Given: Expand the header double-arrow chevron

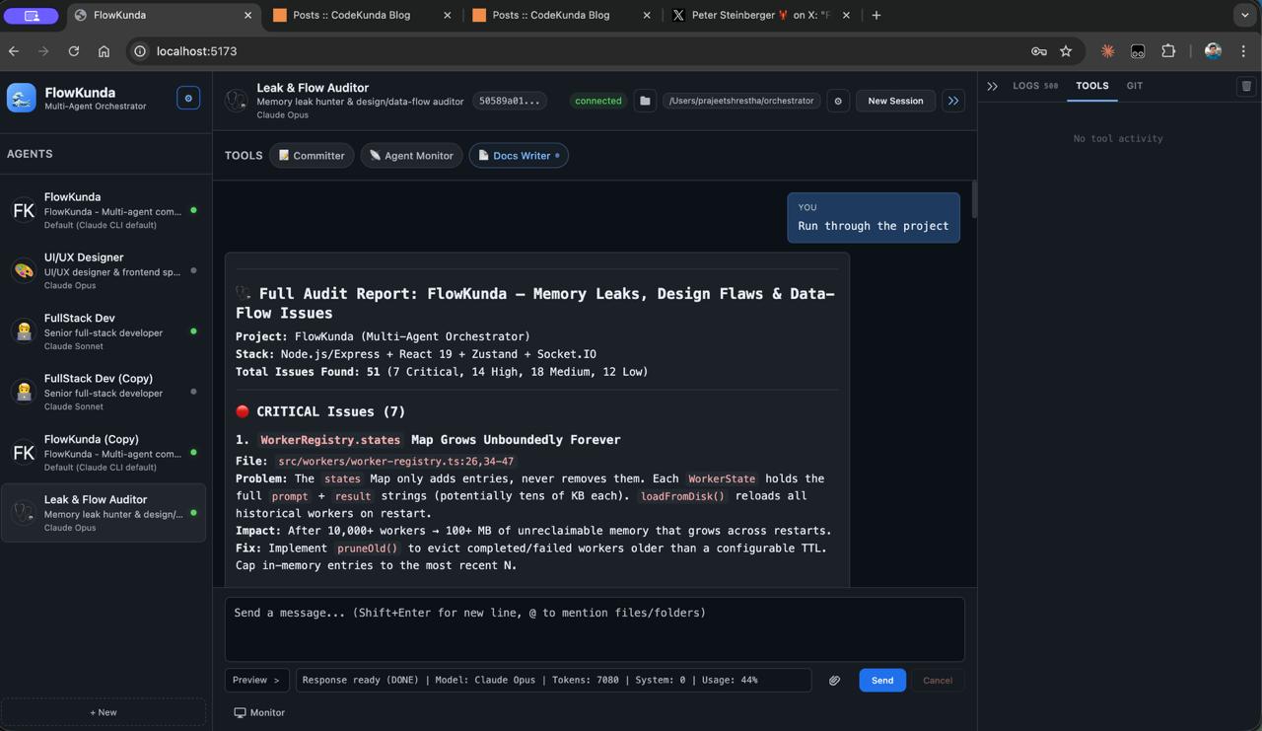Looking at the screenshot, I should tap(952, 100).
